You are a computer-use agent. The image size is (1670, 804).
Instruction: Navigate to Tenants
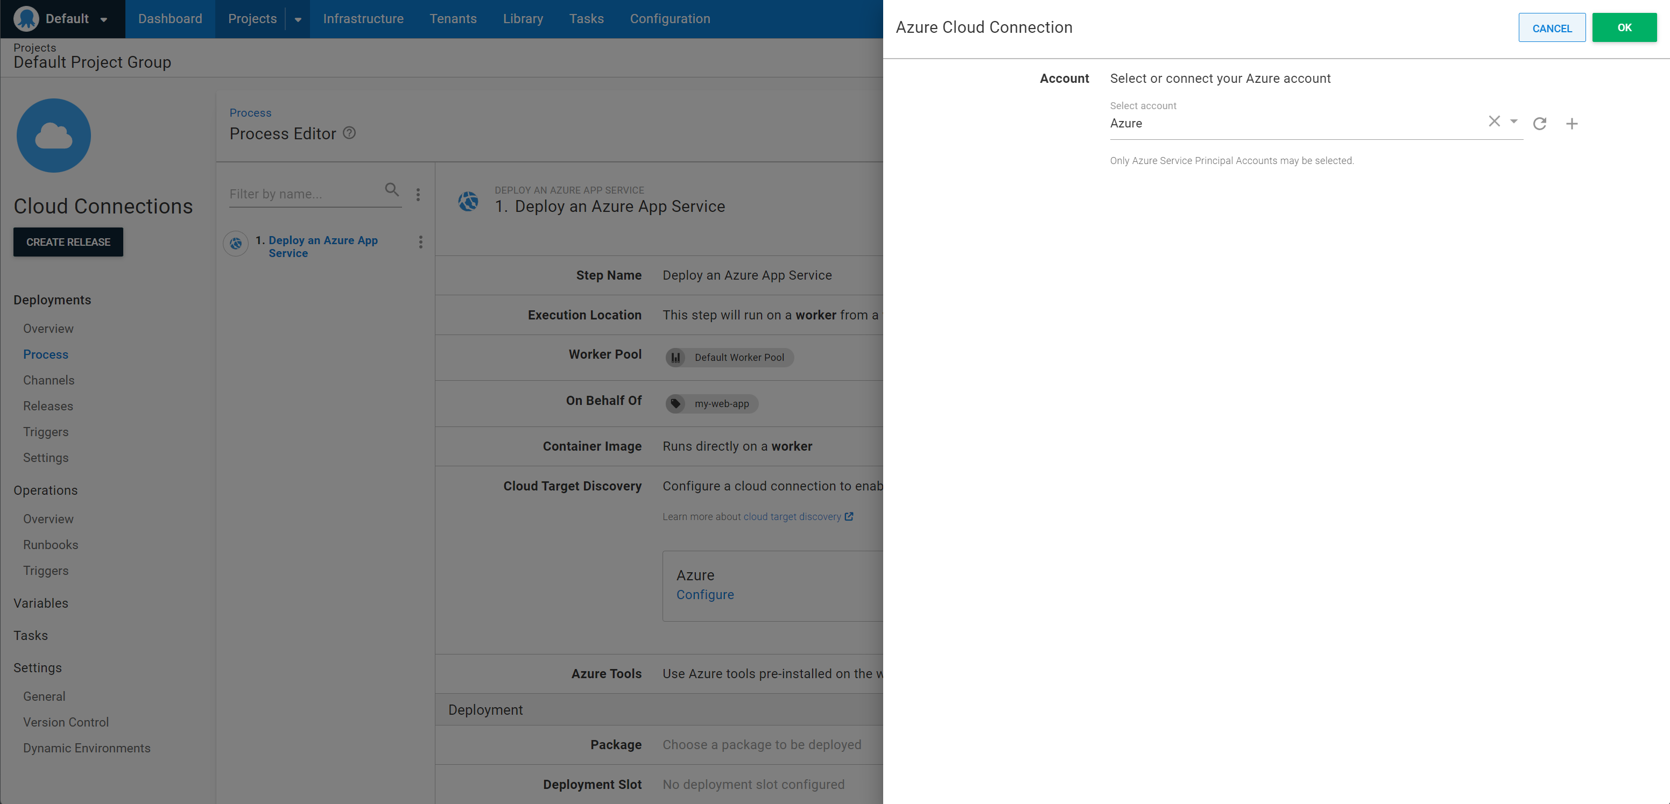[453, 18]
